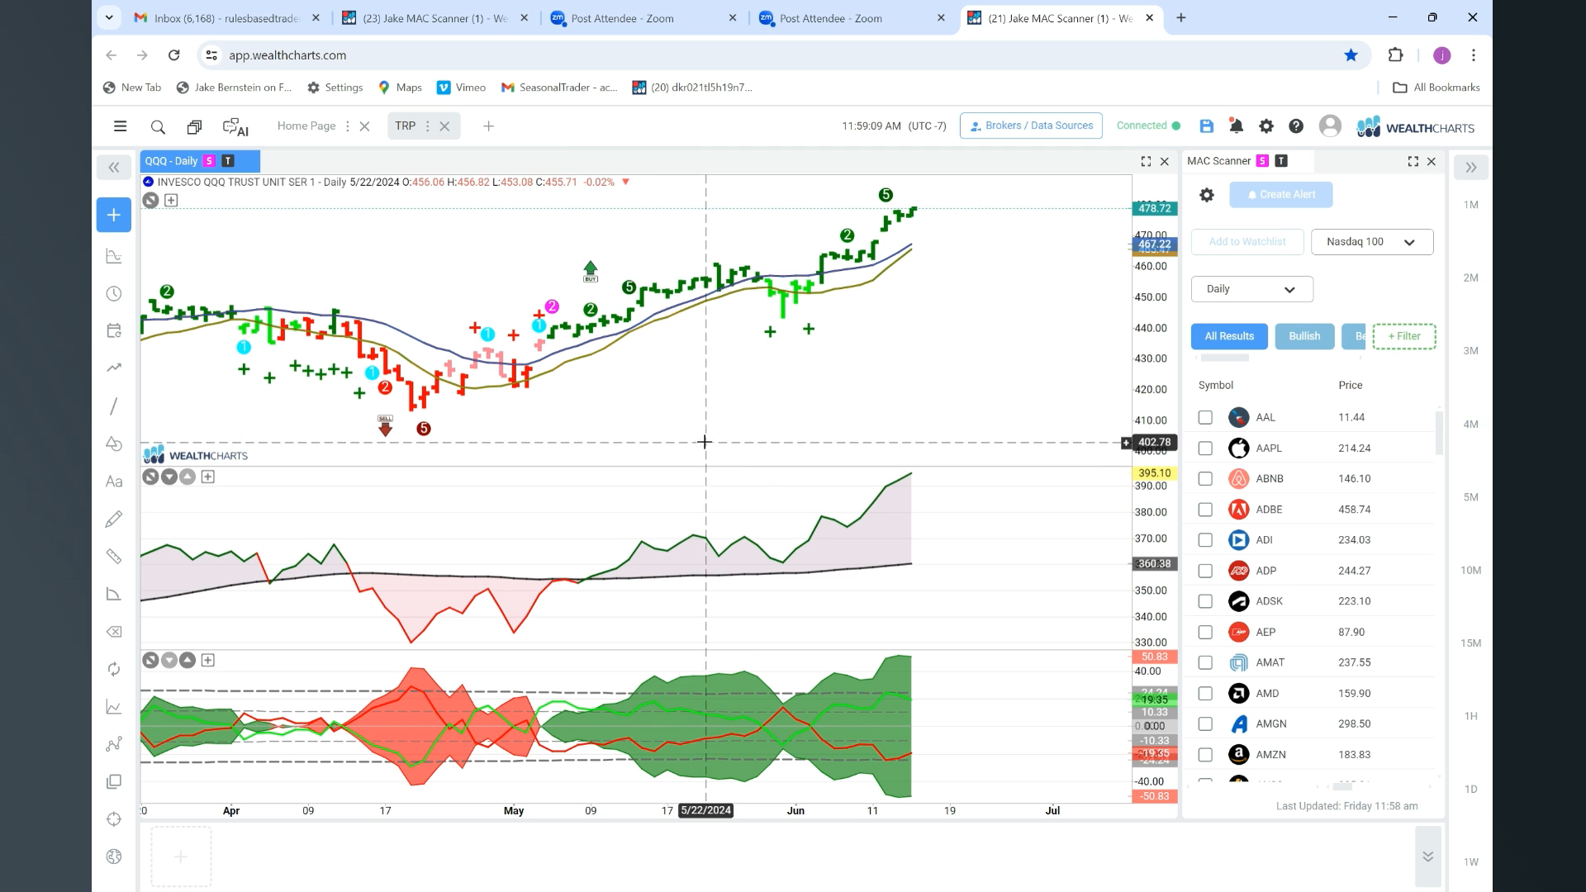Maximize the QQQ chart panel
The image size is (1586, 892).
[1146, 162]
